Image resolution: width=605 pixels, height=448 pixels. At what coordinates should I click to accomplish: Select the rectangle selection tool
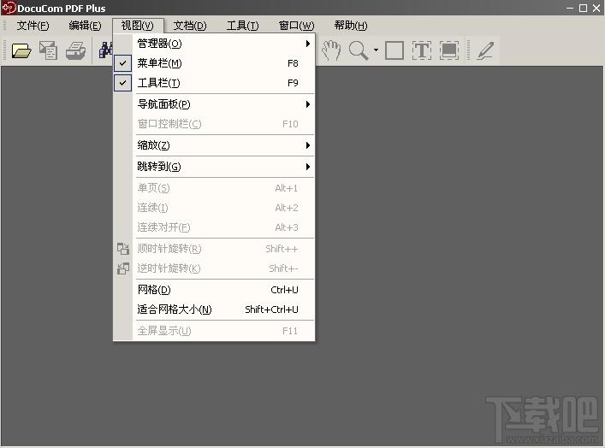[394, 51]
